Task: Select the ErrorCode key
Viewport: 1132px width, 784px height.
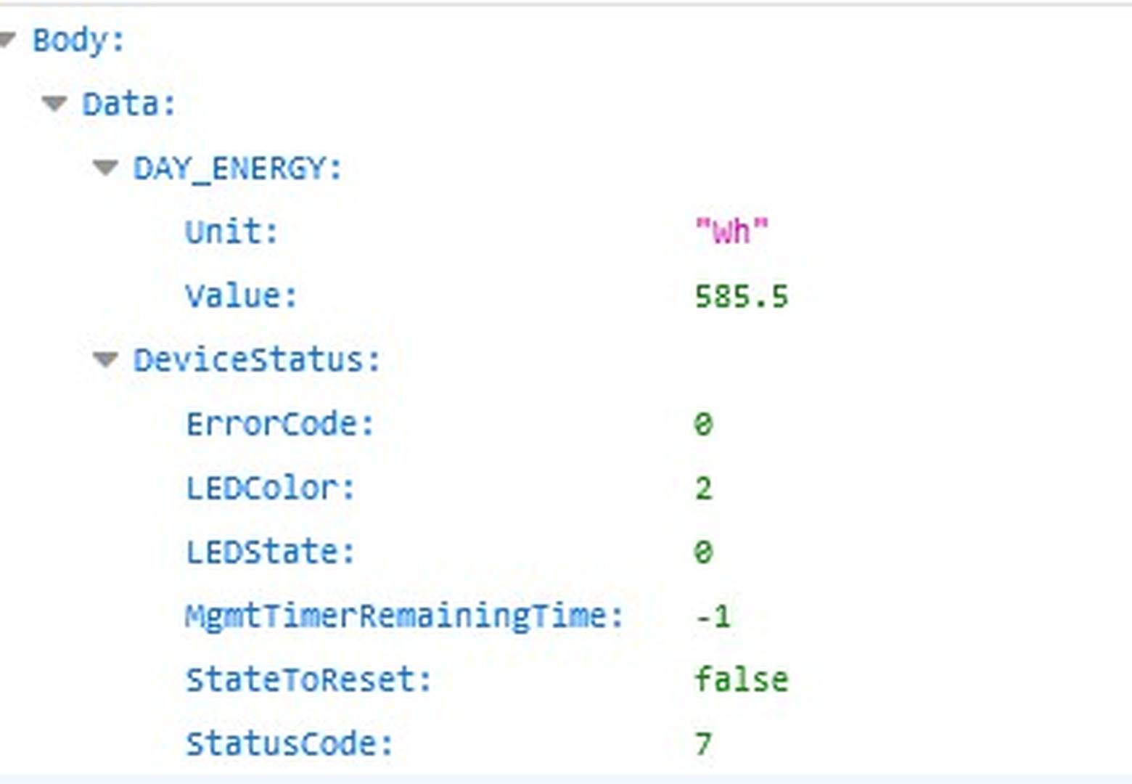Action: click(x=280, y=424)
